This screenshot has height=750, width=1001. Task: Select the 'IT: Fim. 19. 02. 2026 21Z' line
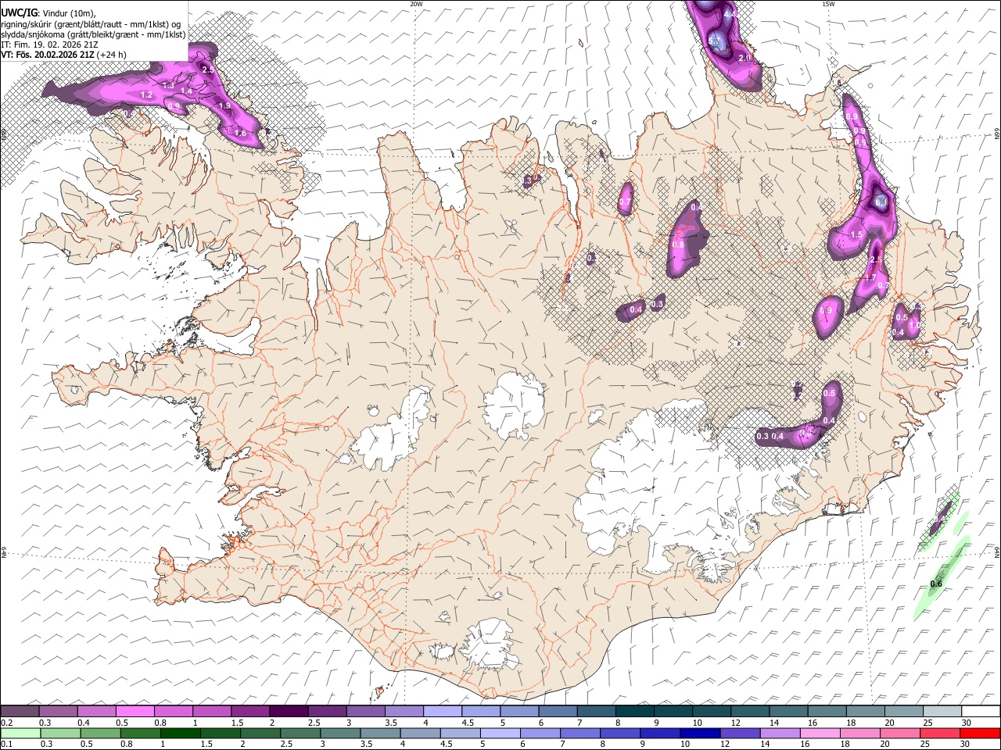(49, 45)
